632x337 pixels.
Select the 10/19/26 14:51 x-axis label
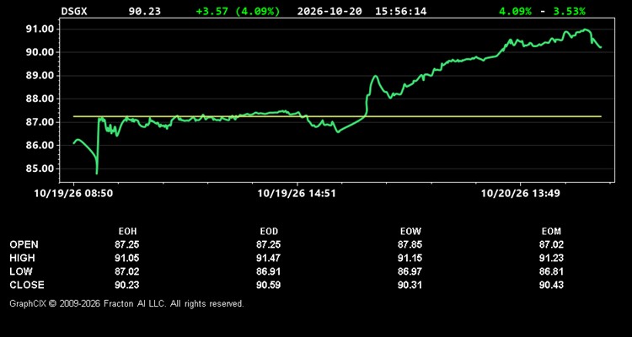(x=297, y=194)
